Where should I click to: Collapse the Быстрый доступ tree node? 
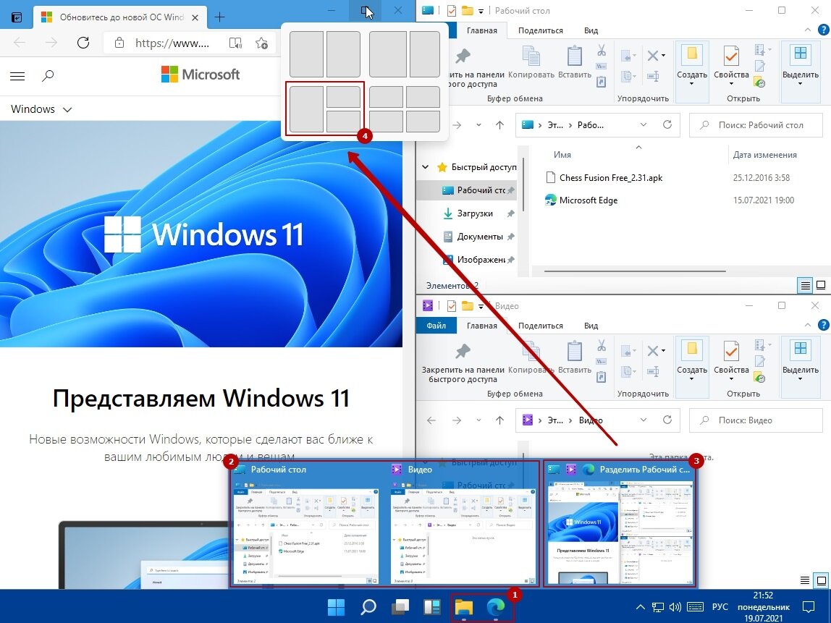tap(425, 167)
